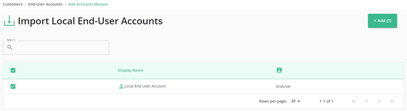
Task: Uncheck the select-all header checkbox
Action: pyautogui.click(x=13, y=70)
